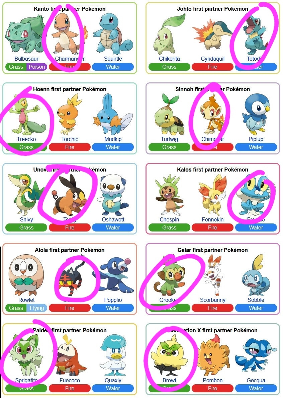Click the Fennekin image
Image resolution: width=283 pixels, height=398 pixels.
click(212, 195)
